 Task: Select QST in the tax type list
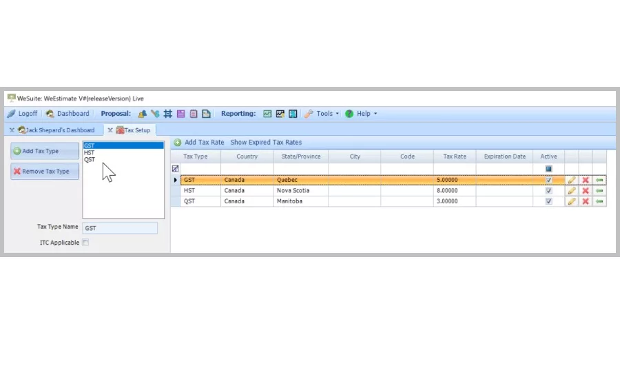tap(123, 159)
